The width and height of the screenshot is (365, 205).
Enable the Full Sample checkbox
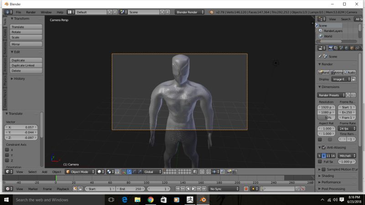pos(320,162)
